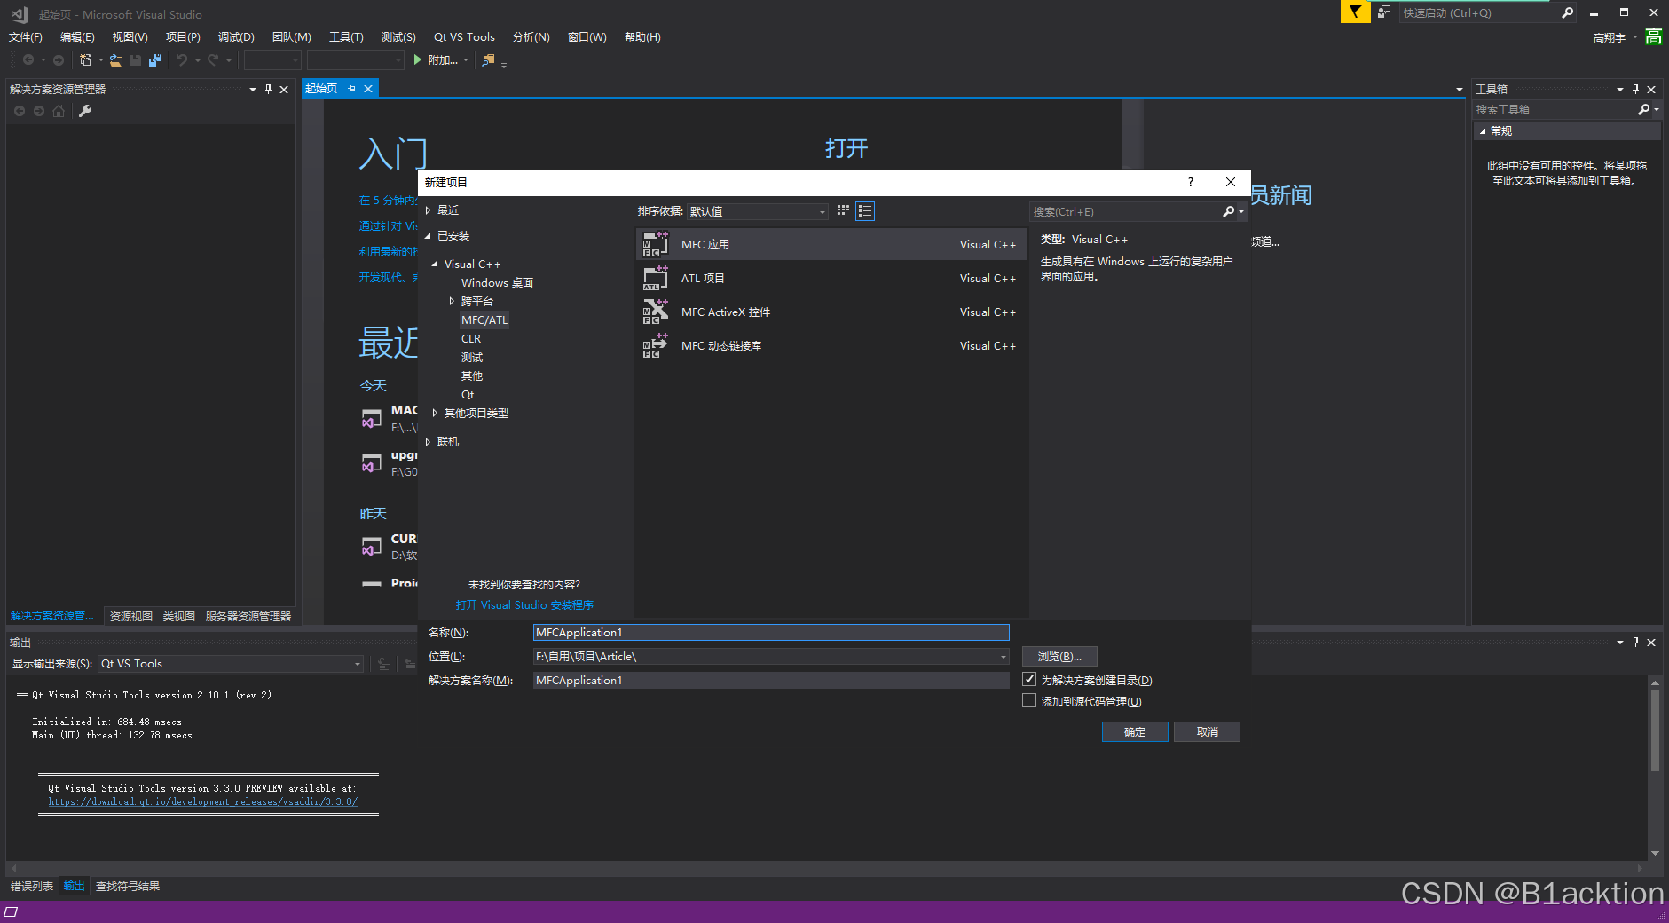Click the yellow notifications filter flag icon
The width and height of the screenshot is (1669, 923).
click(1355, 12)
